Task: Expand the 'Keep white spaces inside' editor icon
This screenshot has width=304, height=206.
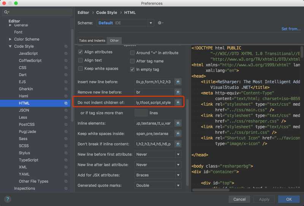Action: (x=178, y=134)
